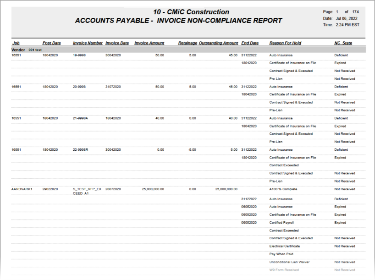Click the page number 1 of 174
Viewport: 375px width, 280px height.
347,12
